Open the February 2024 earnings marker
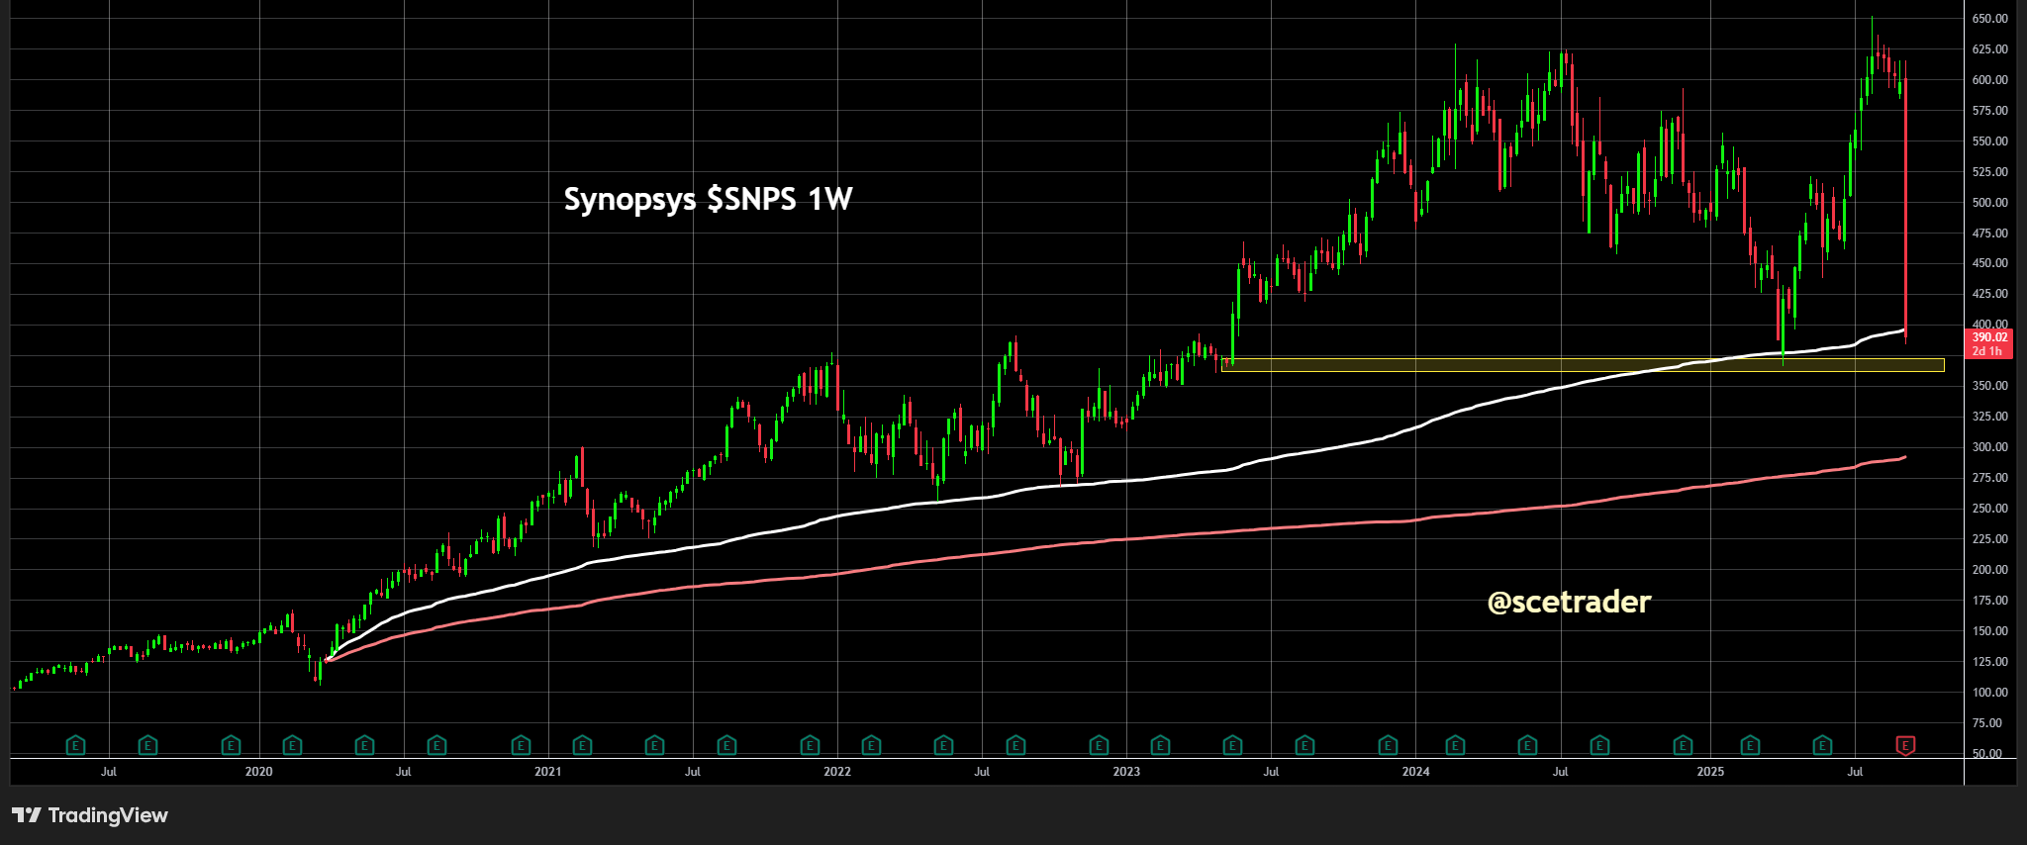This screenshot has height=845, width=2027. 1455,745
